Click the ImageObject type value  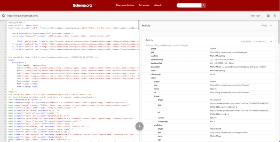[216, 100]
